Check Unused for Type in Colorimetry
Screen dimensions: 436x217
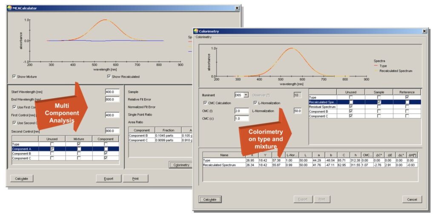coord(351,97)
